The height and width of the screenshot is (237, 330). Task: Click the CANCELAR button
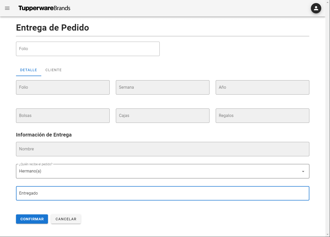pos(66,219)
